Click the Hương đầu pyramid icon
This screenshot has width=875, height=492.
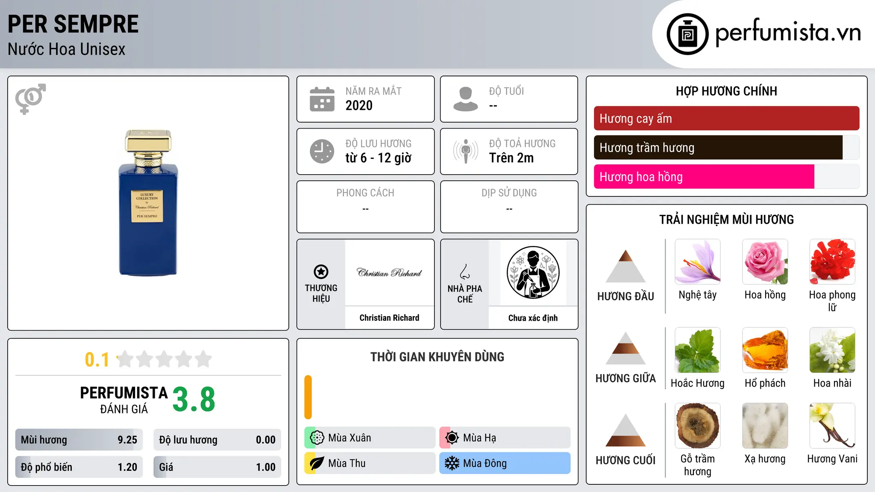(x=625, y=266)
